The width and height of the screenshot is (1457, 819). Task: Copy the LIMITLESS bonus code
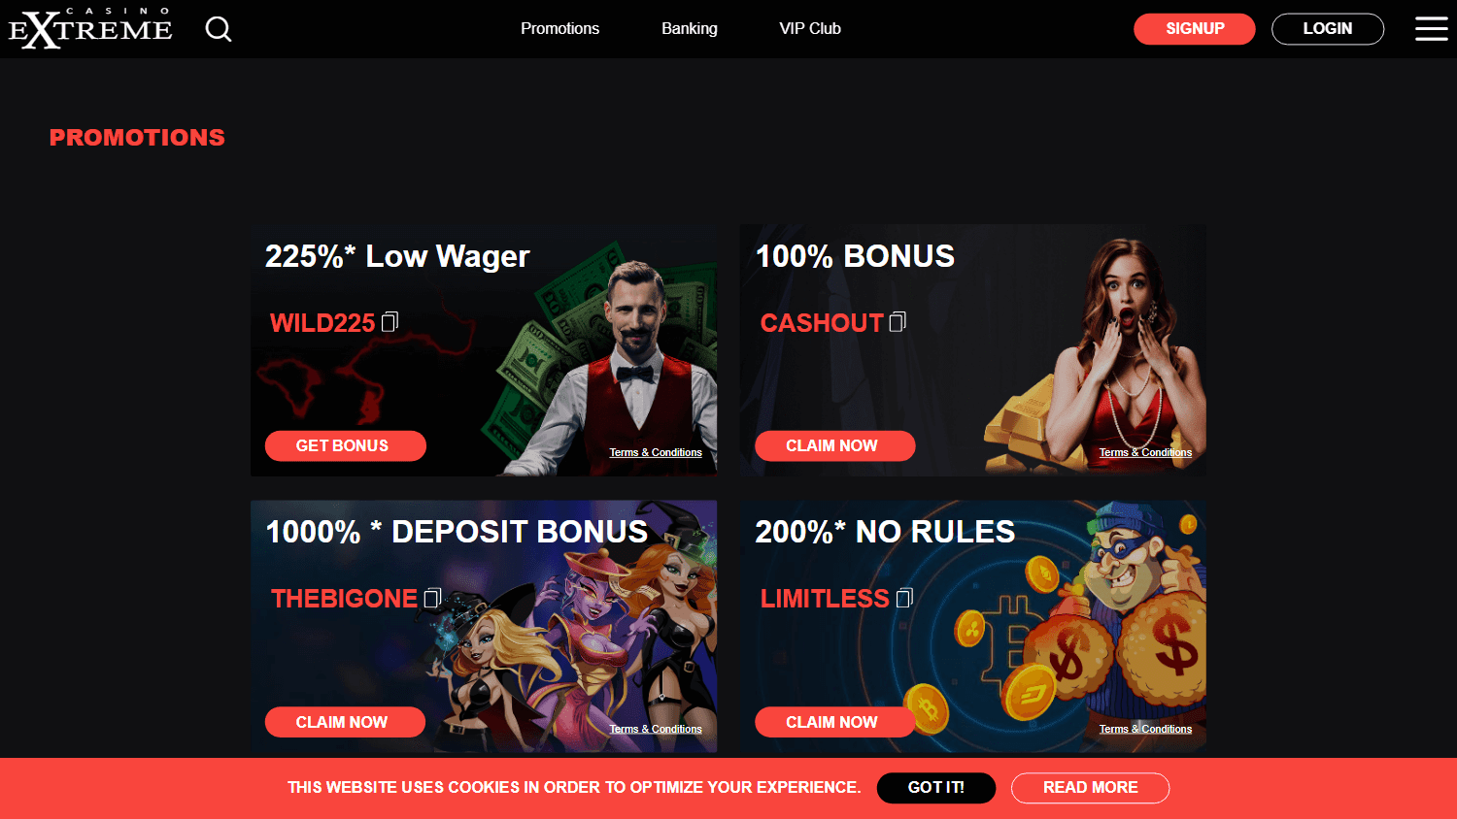pos(903,598)
